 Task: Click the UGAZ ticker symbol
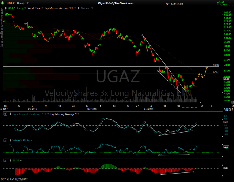[x=11, y=3]
